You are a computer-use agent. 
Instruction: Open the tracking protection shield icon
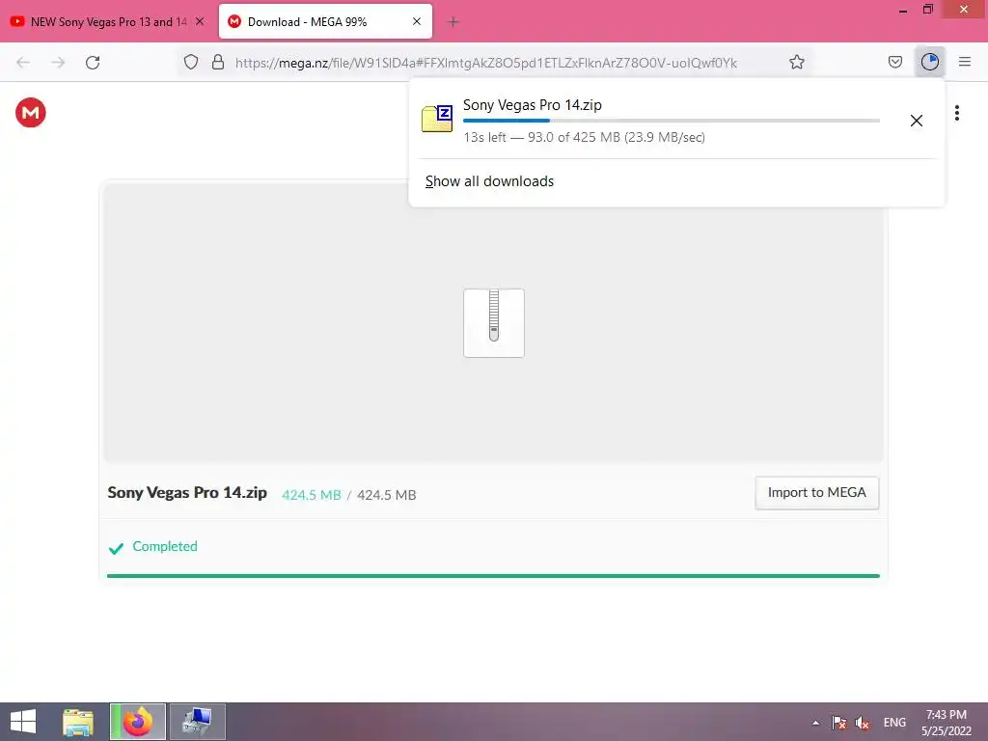(191, 62)
